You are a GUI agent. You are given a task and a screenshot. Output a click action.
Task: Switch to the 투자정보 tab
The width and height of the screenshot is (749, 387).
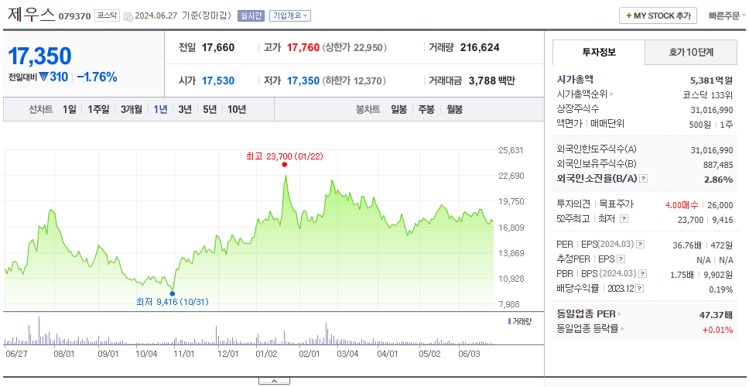599,53
